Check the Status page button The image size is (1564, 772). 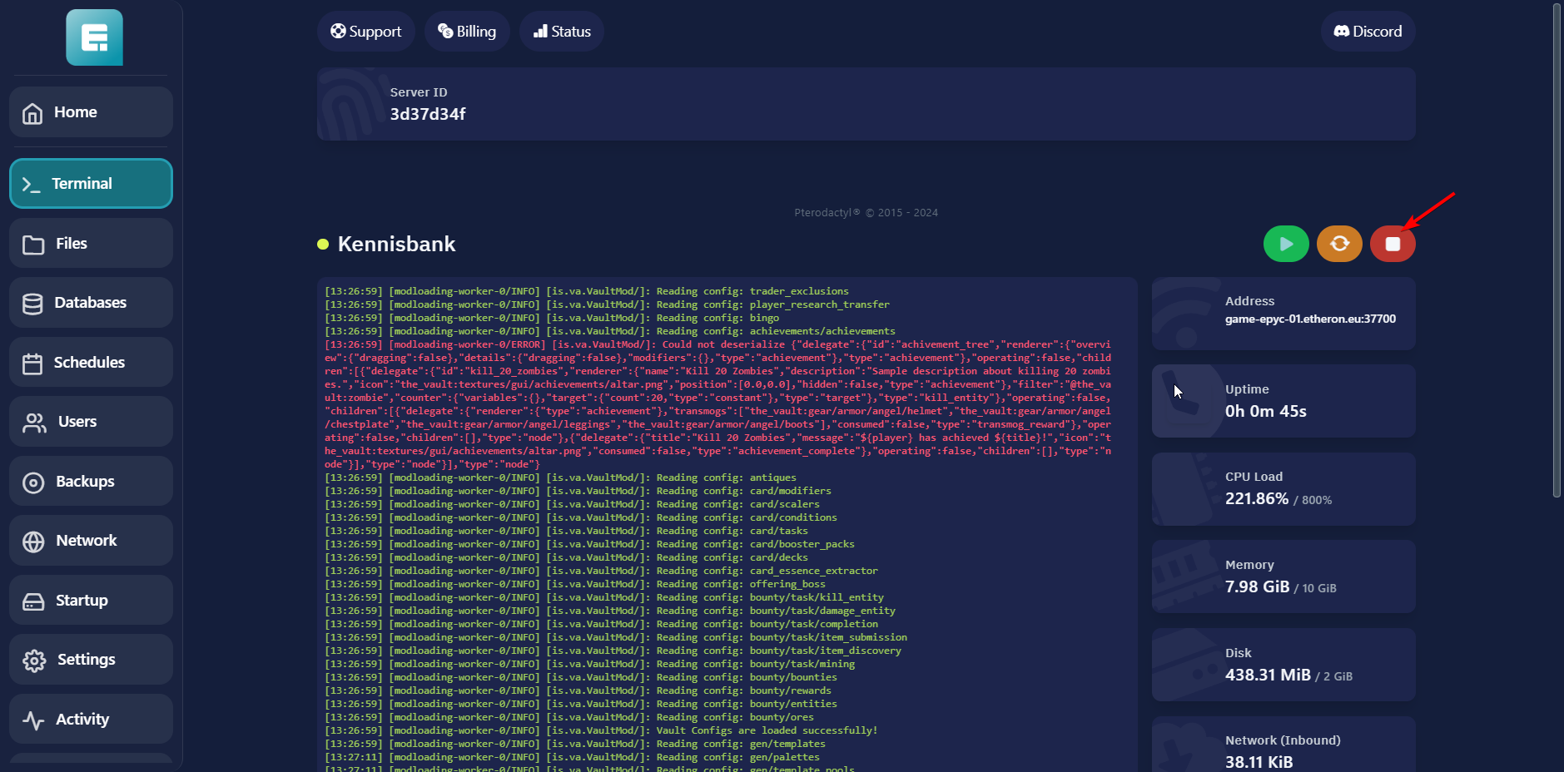coord(562,32)
